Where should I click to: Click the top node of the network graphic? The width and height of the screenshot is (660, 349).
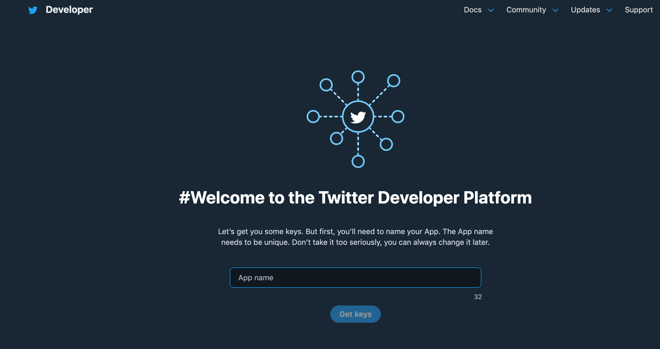(x=358, y=77)
